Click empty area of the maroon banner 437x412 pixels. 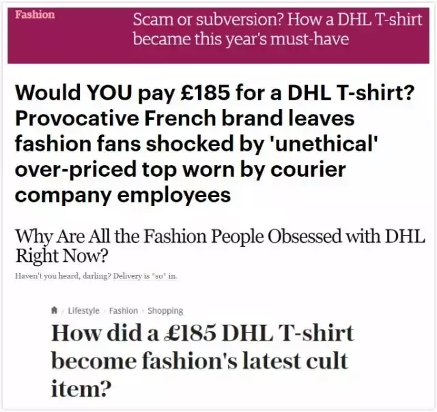pyautogui.click(x=70, y=42)
